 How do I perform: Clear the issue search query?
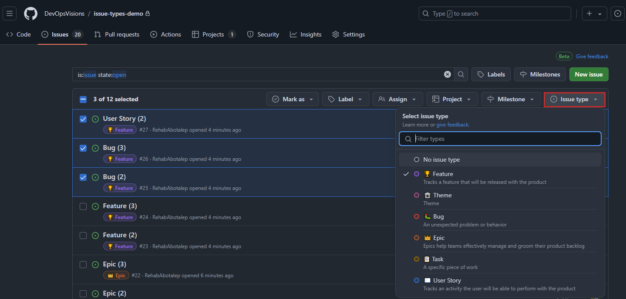tap(447, 74)
